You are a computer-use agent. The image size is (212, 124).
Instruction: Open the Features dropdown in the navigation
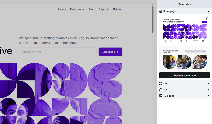pyautogui.click(x=77, y=9)
